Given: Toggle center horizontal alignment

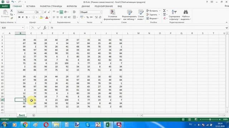Looking at the screenshot, I should click(58, 17).
